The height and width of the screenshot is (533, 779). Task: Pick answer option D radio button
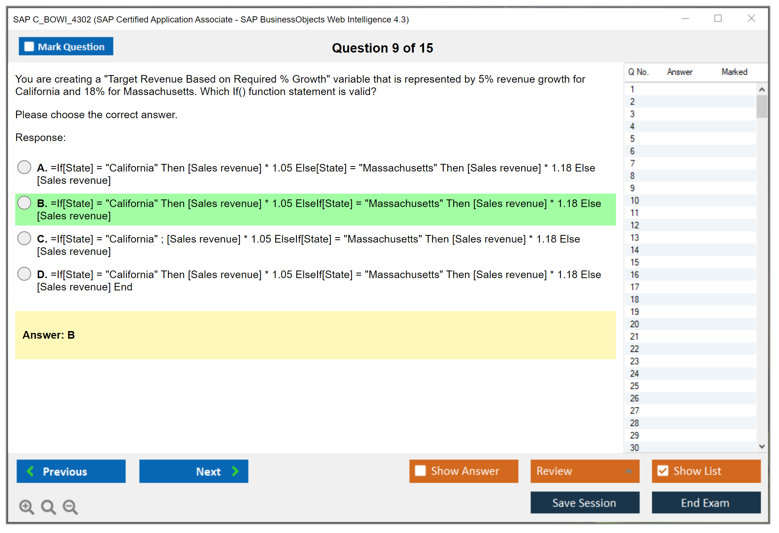click(24, 274)
